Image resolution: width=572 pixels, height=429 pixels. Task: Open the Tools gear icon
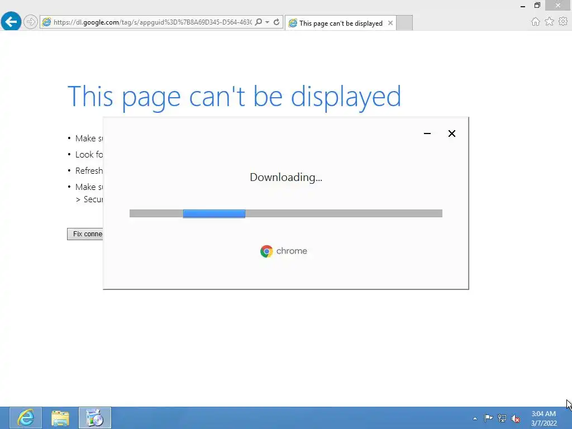(x=563, y=22)
